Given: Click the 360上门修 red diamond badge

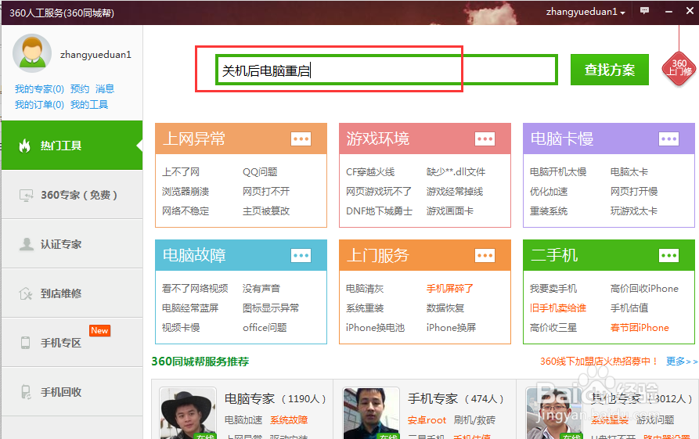Looking at the screenshot, I should (679, 68).
